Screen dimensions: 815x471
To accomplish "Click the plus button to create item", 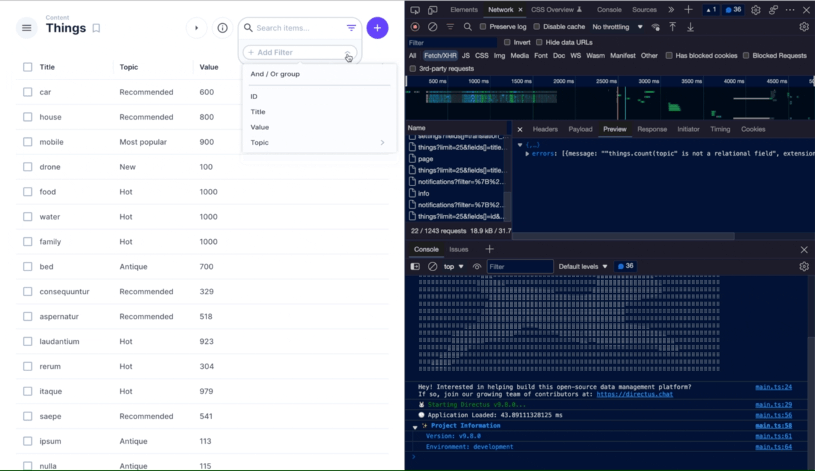I will point(378,28).
